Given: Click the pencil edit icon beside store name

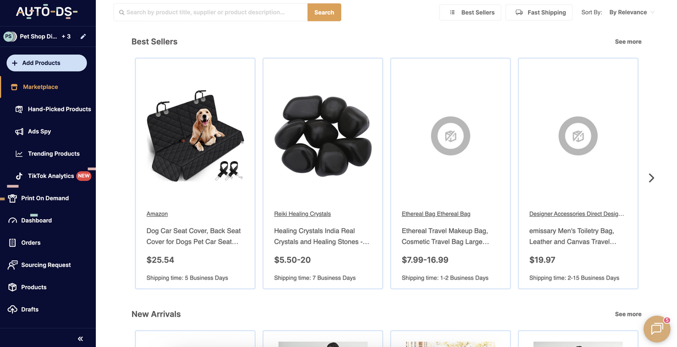Looking at the screenshot, I should tap(83, 37).
